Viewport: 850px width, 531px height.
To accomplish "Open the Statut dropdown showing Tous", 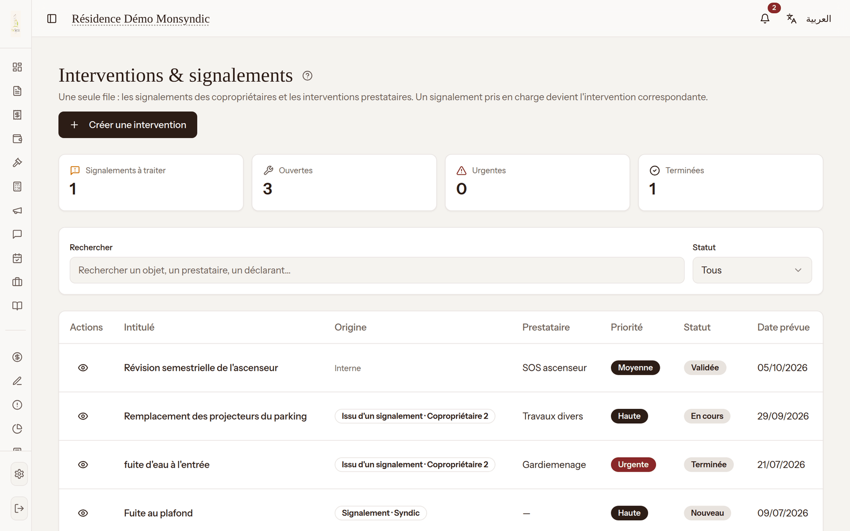I will coord(752,270).
